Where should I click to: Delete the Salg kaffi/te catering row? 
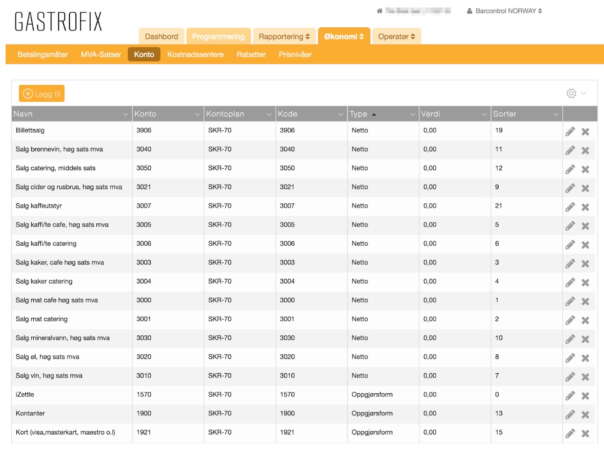coord(585,245)
